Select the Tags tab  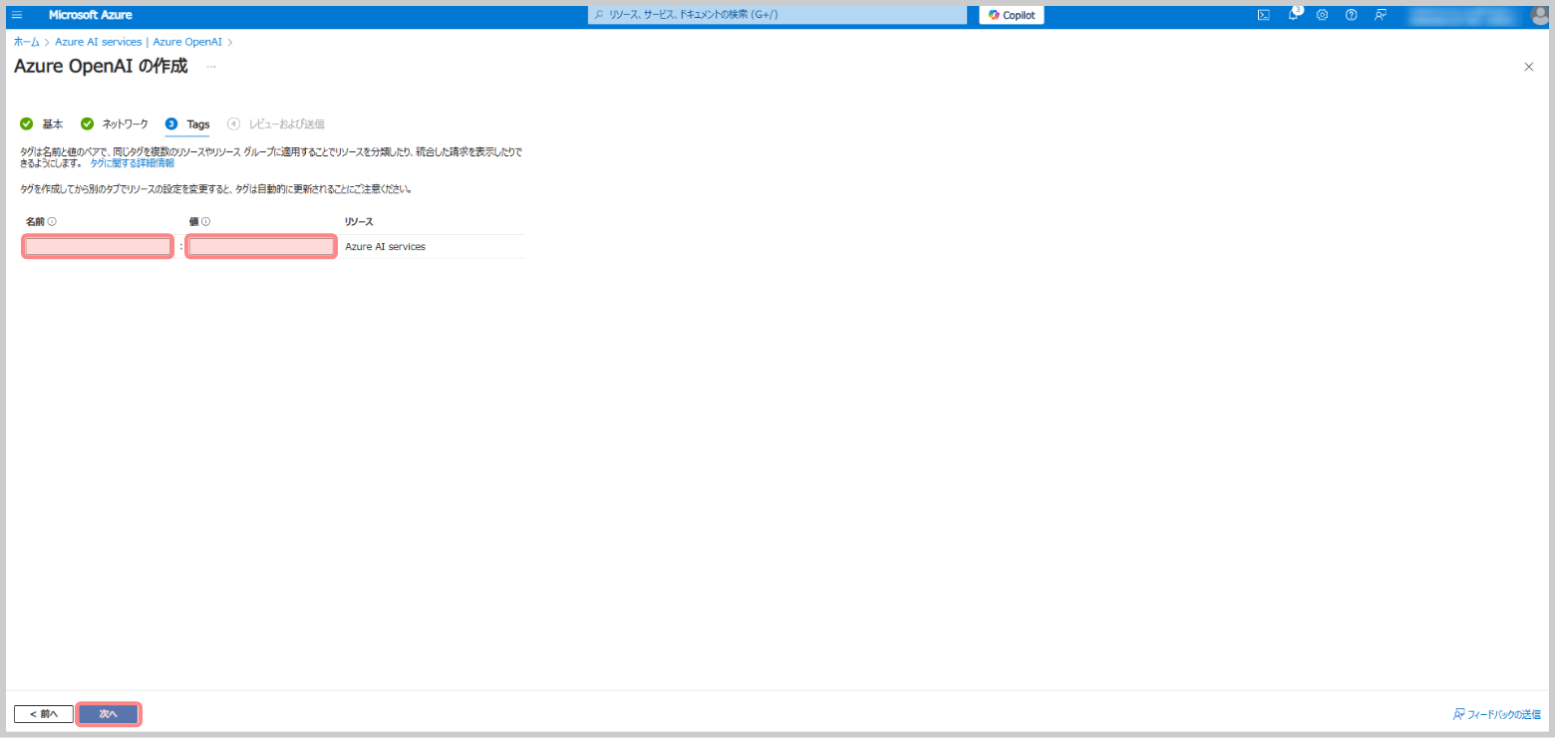tap(187, 124)
